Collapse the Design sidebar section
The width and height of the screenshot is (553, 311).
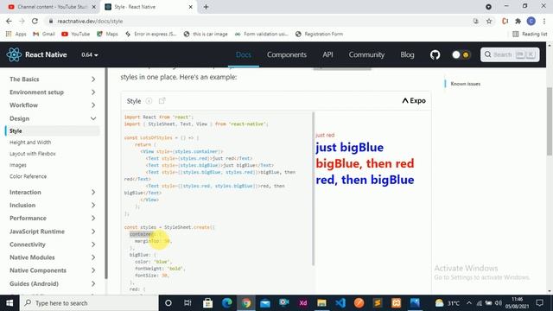pyautogui.click(x=53, y=118)
